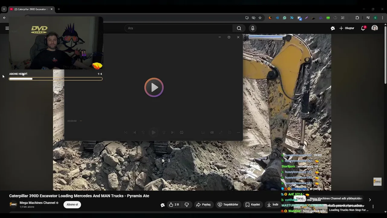
Task: Click the 'Ara' search field
Action: point(179,28)
